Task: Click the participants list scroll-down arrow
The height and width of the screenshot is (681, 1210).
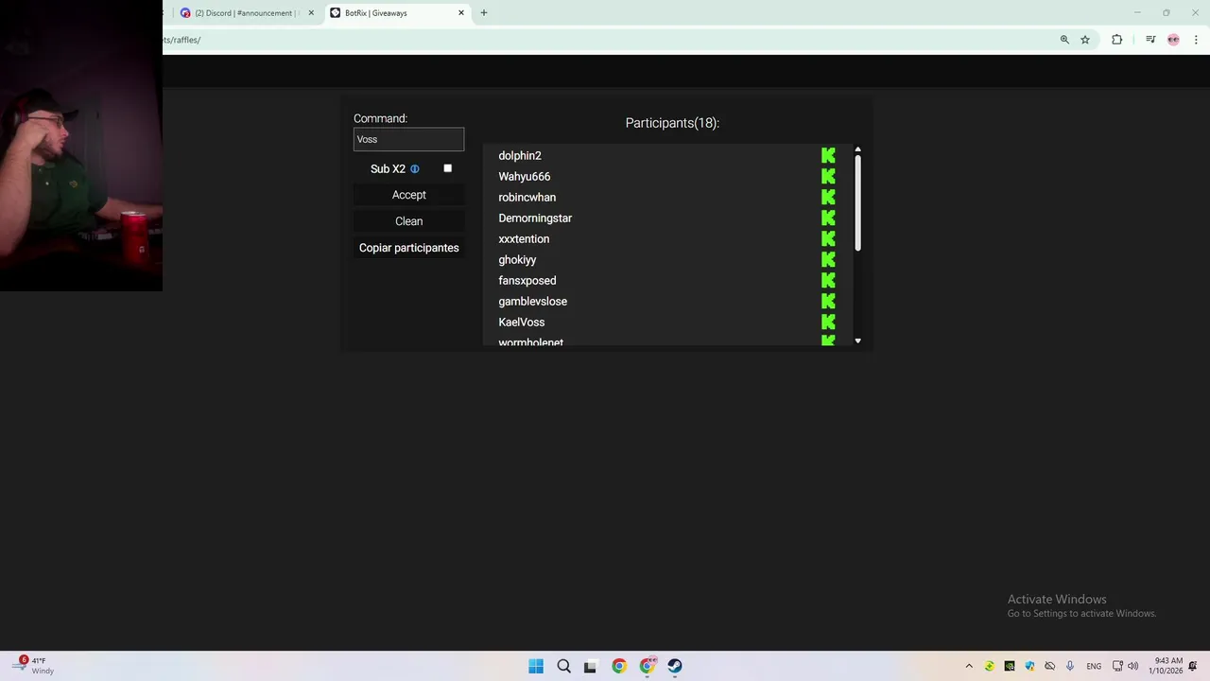Action: click(x=857, y=340)
